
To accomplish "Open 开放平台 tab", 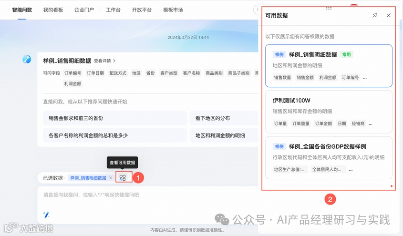I will pos(142,10).
